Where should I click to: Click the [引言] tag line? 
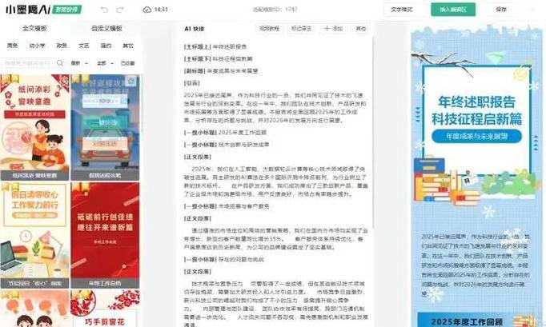coord(192,83)
